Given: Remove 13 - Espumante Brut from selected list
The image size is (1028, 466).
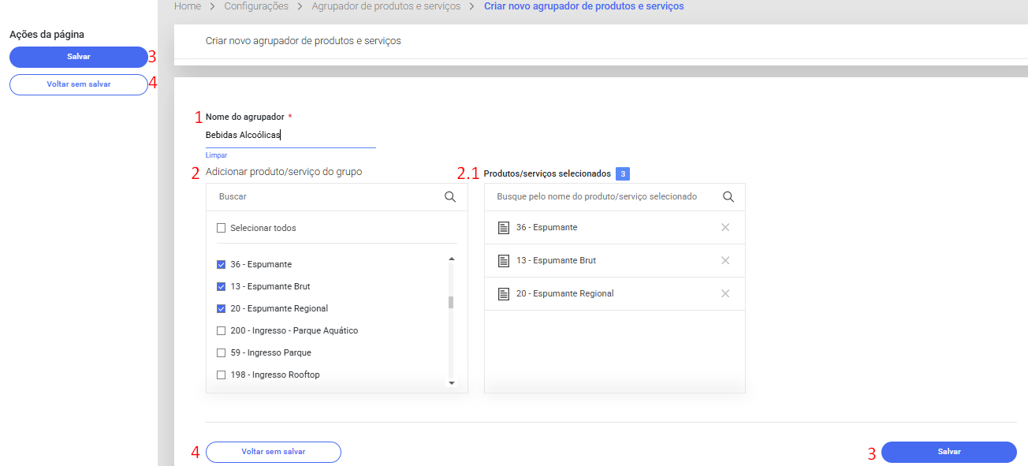Looking at the screenshot, I should 725,260.
